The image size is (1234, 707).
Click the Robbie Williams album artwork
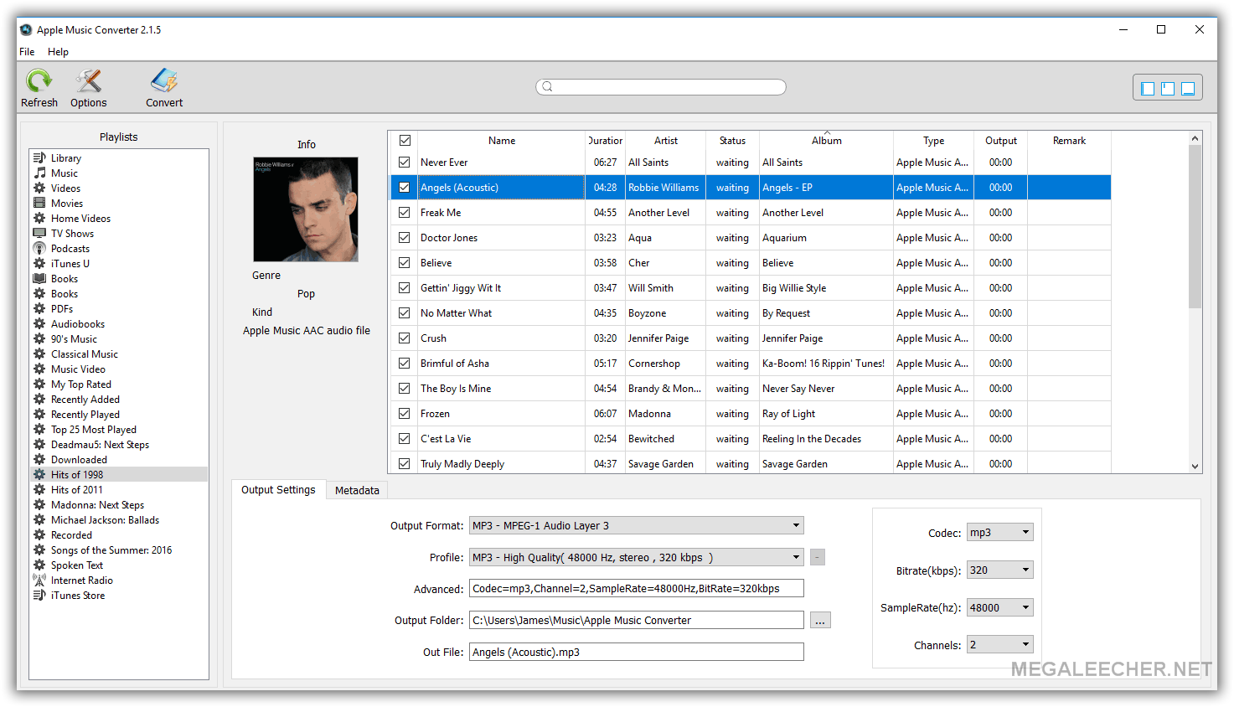tap(306, 209)
